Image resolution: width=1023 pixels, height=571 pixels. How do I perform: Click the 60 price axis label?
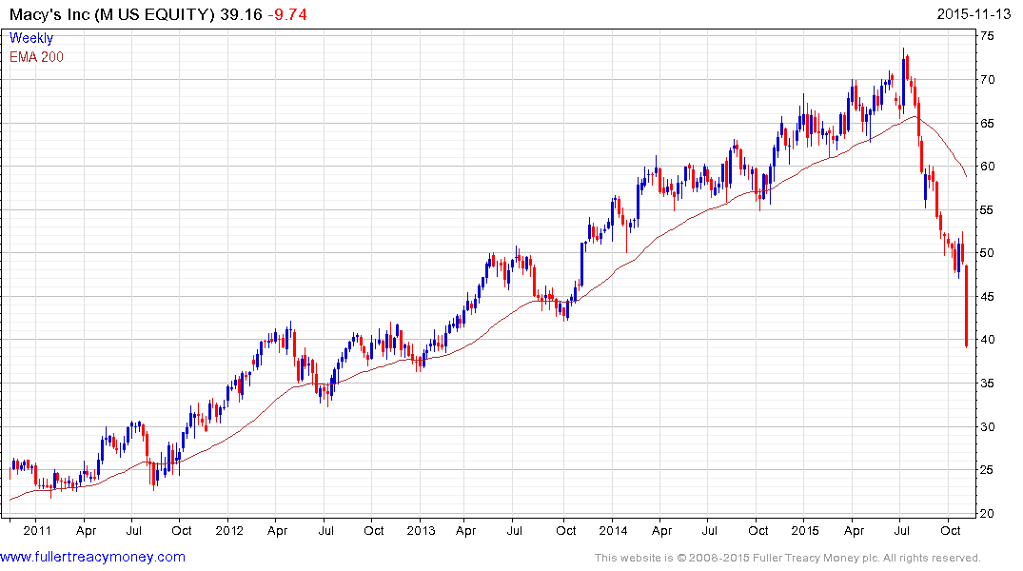pyautogui.click(x=988, y=167)
